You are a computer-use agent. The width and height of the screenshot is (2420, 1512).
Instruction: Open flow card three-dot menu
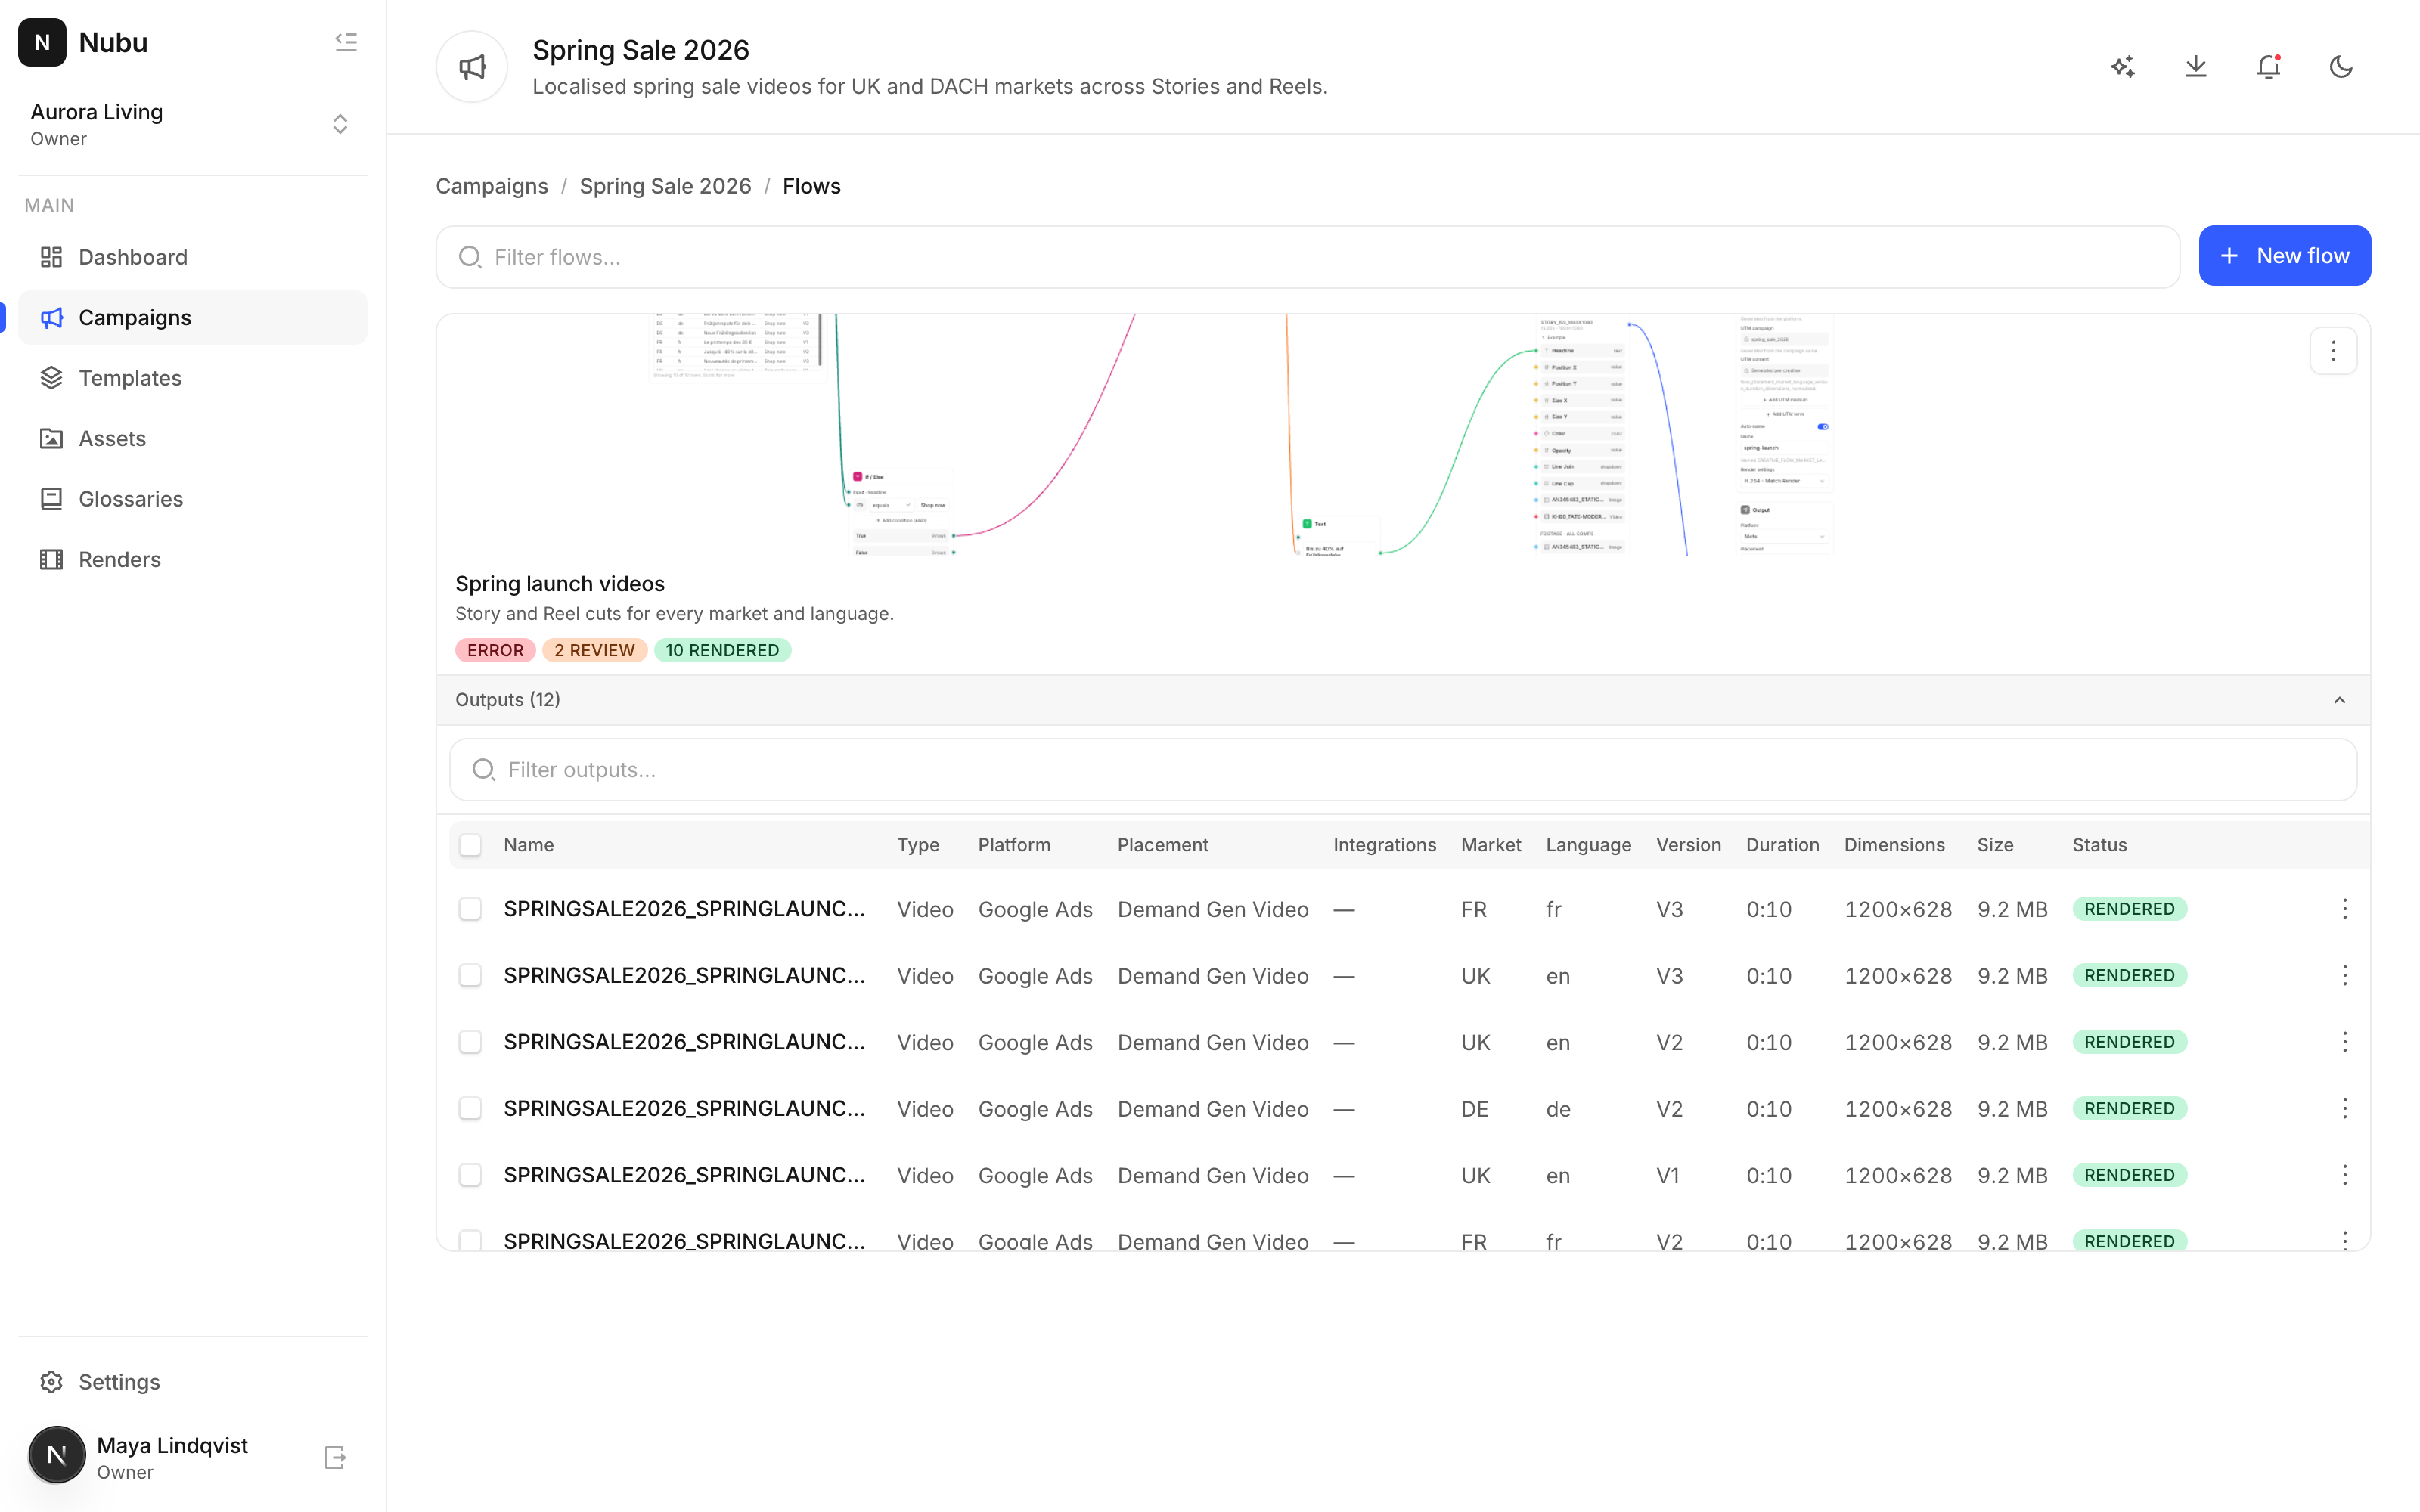(2333, 351)
